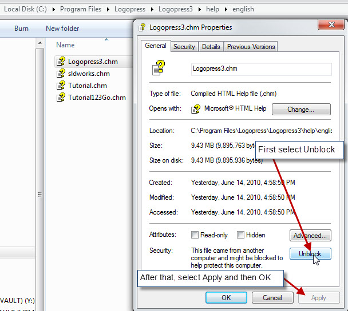Image resolution: width=348 pixels, height=311 pixels.
Task: Expand breadcrumb arrow after Logopress3
Action: point(200,9)
